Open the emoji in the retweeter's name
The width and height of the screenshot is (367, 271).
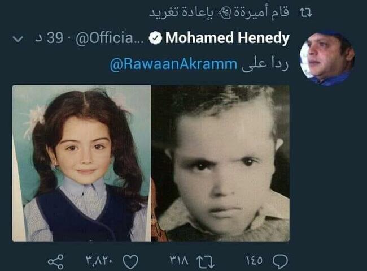coord(225,14)
